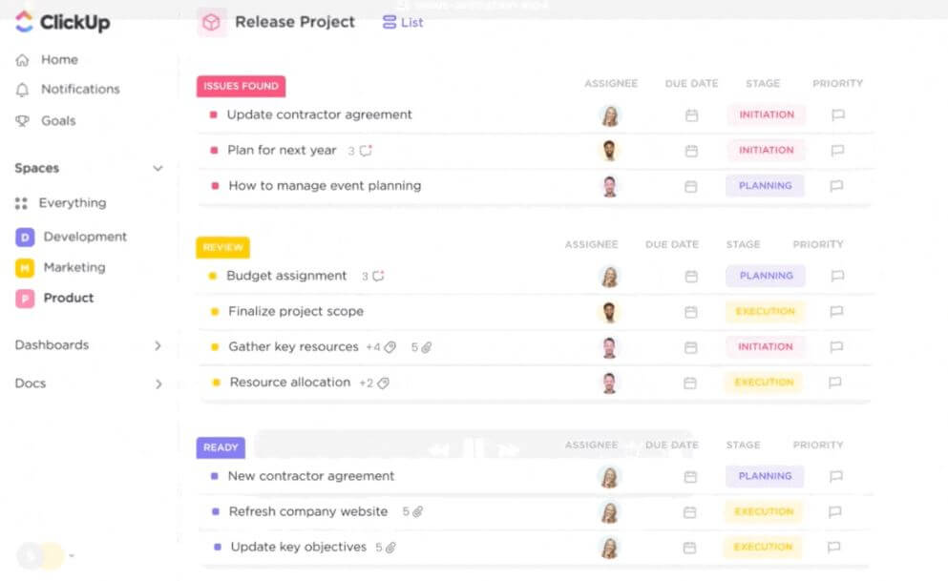Click the Home house icon
This screenshot has height=581, width=948.
pyautogui.click(x=22, y=60)
